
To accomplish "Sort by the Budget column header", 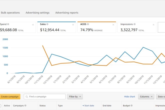I will (x=126, y=105).
